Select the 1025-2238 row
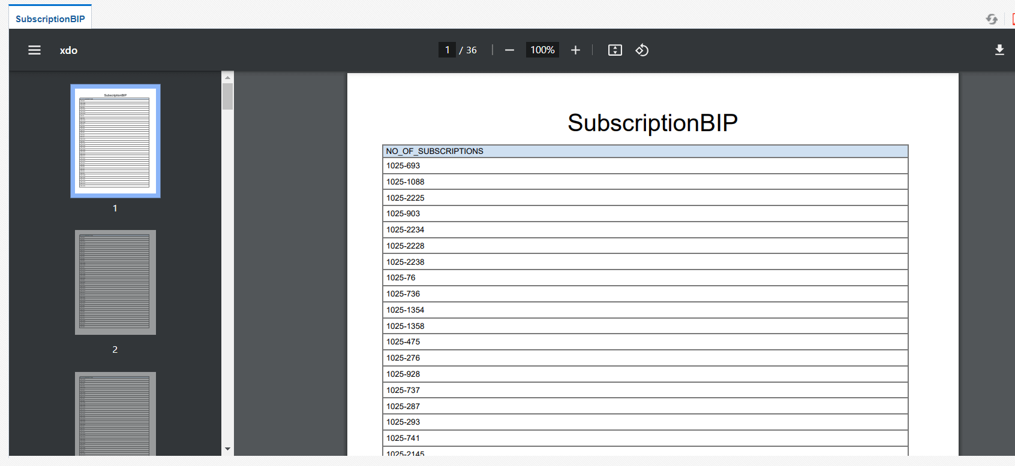Image resolution: width=1015 pixels, height=466 pixels. pos(645,262)
